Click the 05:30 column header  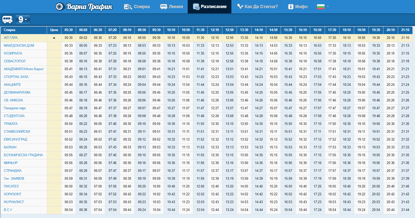(68, 30)
